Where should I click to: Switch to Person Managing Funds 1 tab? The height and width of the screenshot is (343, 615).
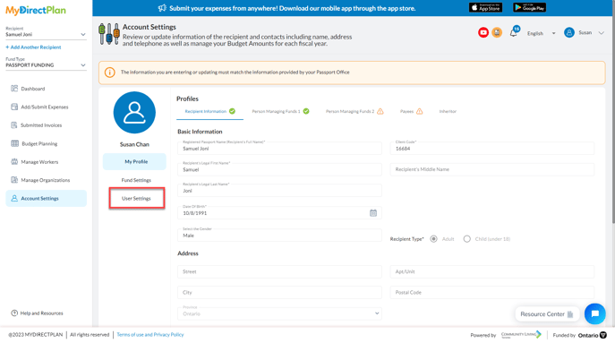[x=280, y=111]
